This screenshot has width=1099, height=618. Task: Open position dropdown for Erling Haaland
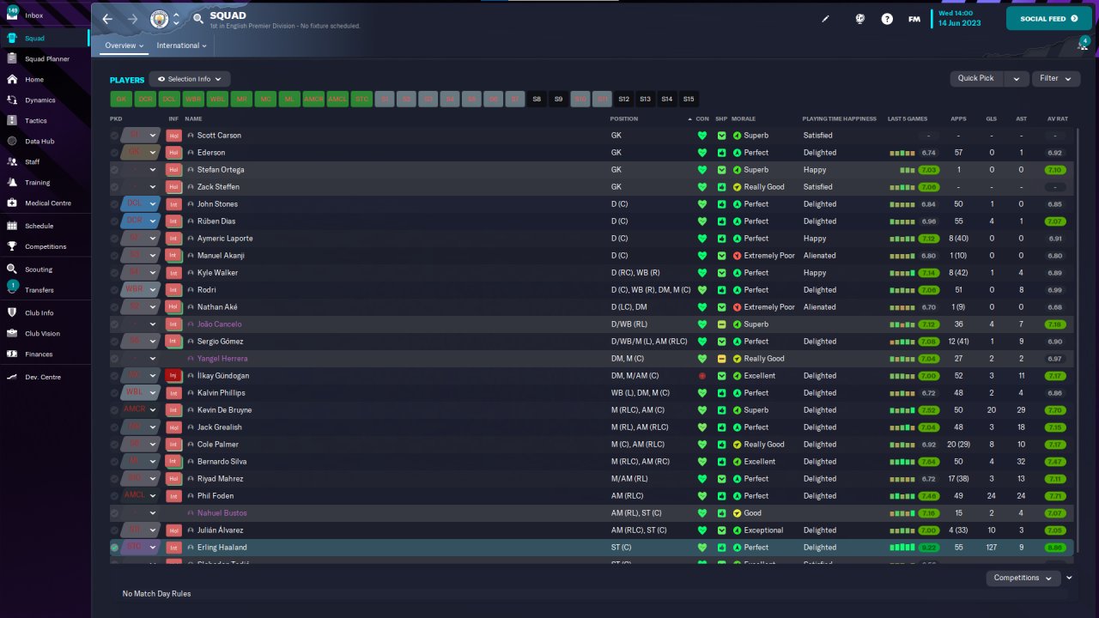[x=153, y=548]
